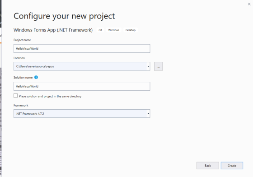This screenshot has width=253, height=177.
Task: Focus the Project name input field
Action: coord(82,48)
